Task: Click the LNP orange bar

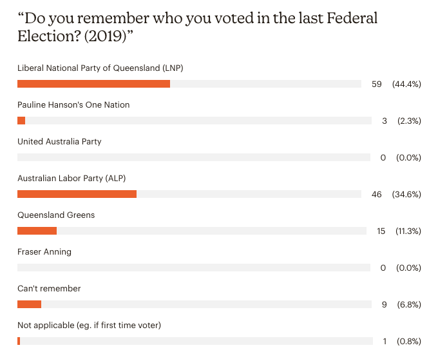Action: (x=93, y=84)
